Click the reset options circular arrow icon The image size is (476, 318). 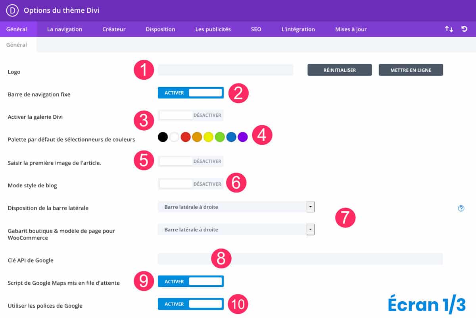pyautogui.click(x=464, y=29)
